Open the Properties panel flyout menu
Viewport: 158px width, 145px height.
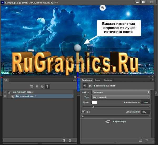tap(152, 80)
